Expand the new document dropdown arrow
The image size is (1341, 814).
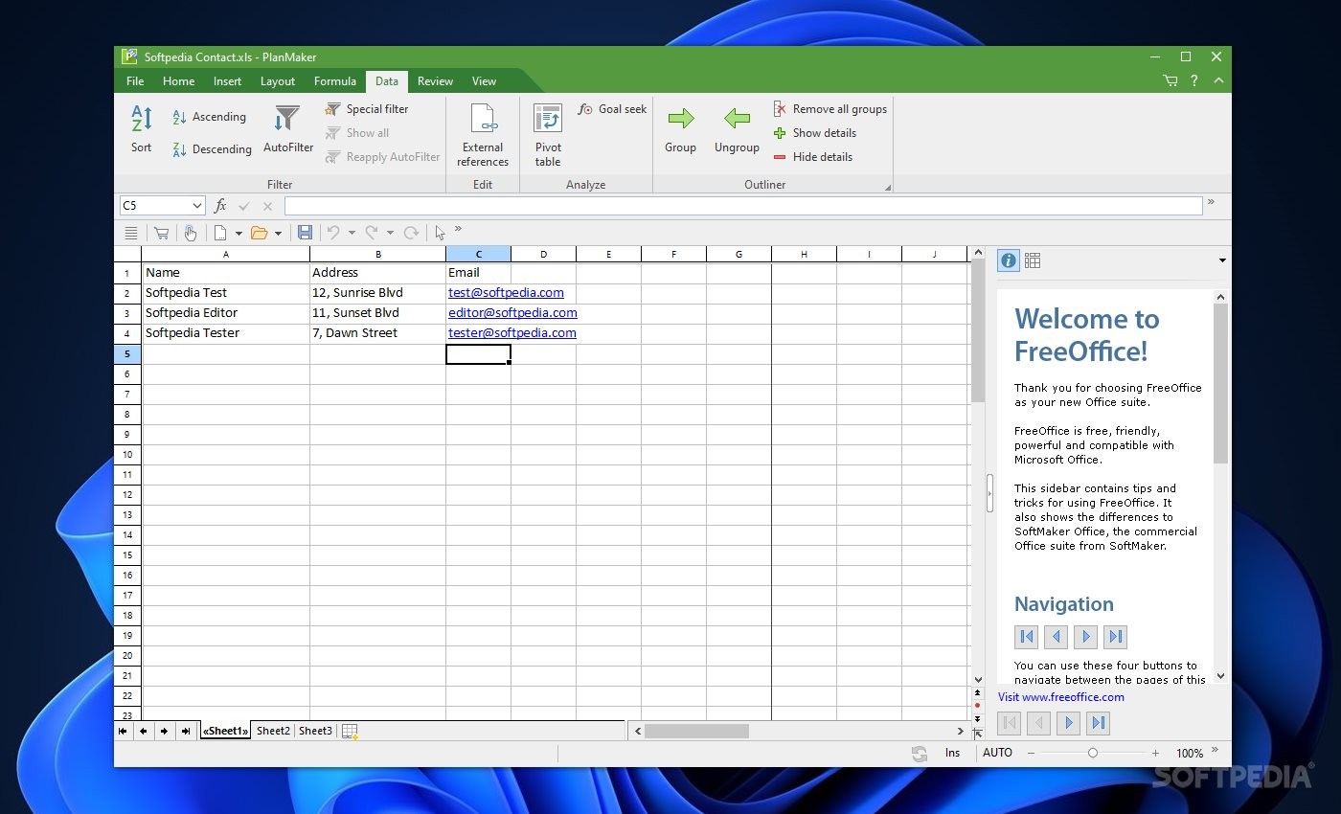pos(239,233)
